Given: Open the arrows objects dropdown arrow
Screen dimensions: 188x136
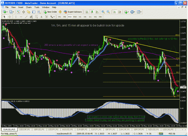Looking at the screenshot, I should coord(54,17).
